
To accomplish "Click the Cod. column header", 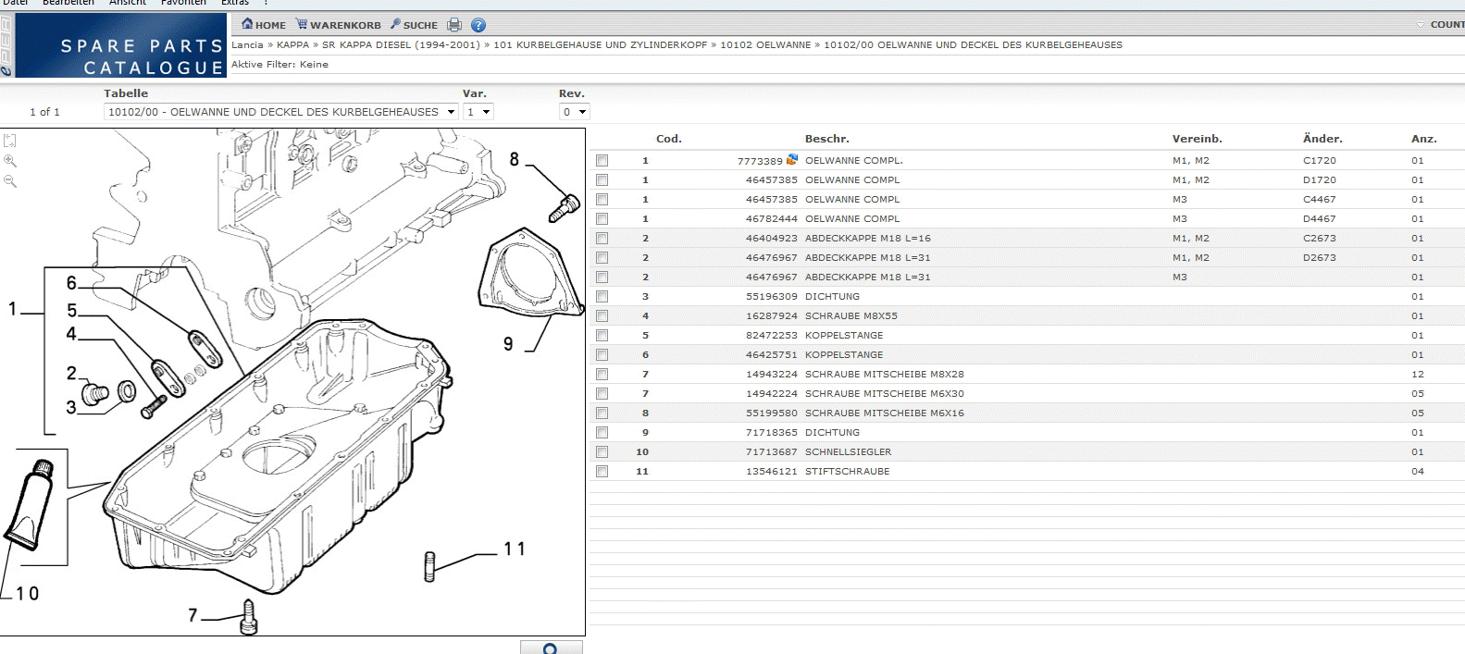I will (x=668, y=139).
